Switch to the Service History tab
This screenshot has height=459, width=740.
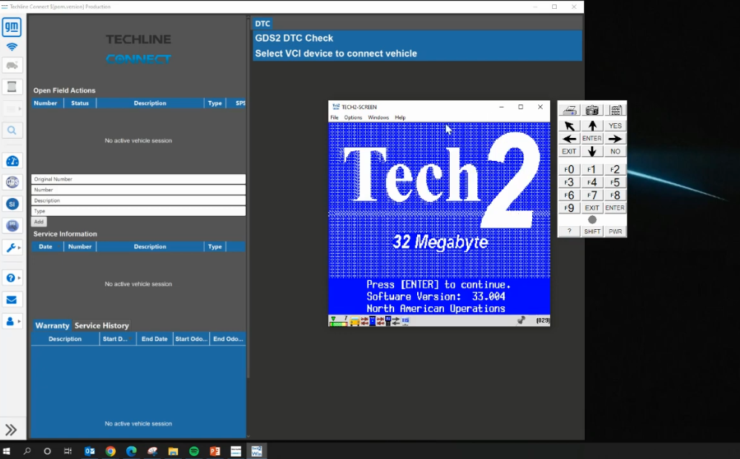[x=102, y=326]
